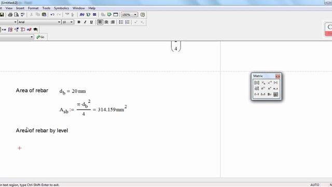Undo the last action
This screenshot has height=187, width=332.
click(52, 15)
